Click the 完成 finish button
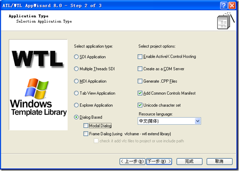The image size is (239, 171). tap(190, 161)
